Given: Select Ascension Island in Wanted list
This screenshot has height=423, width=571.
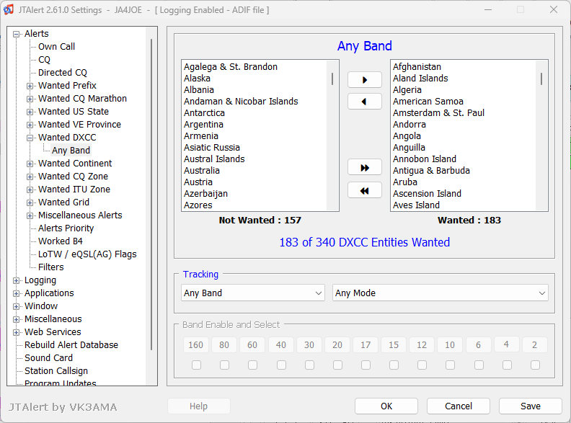Looking at the screenshot, I should click(x=427, y=194).
